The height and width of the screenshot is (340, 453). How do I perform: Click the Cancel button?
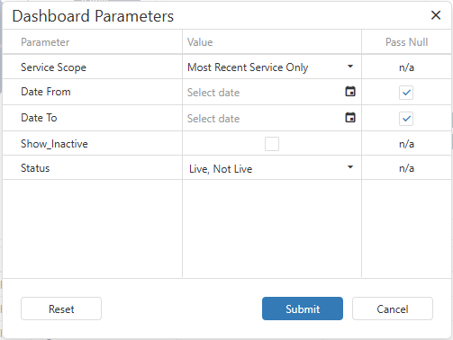pos(393,309)
